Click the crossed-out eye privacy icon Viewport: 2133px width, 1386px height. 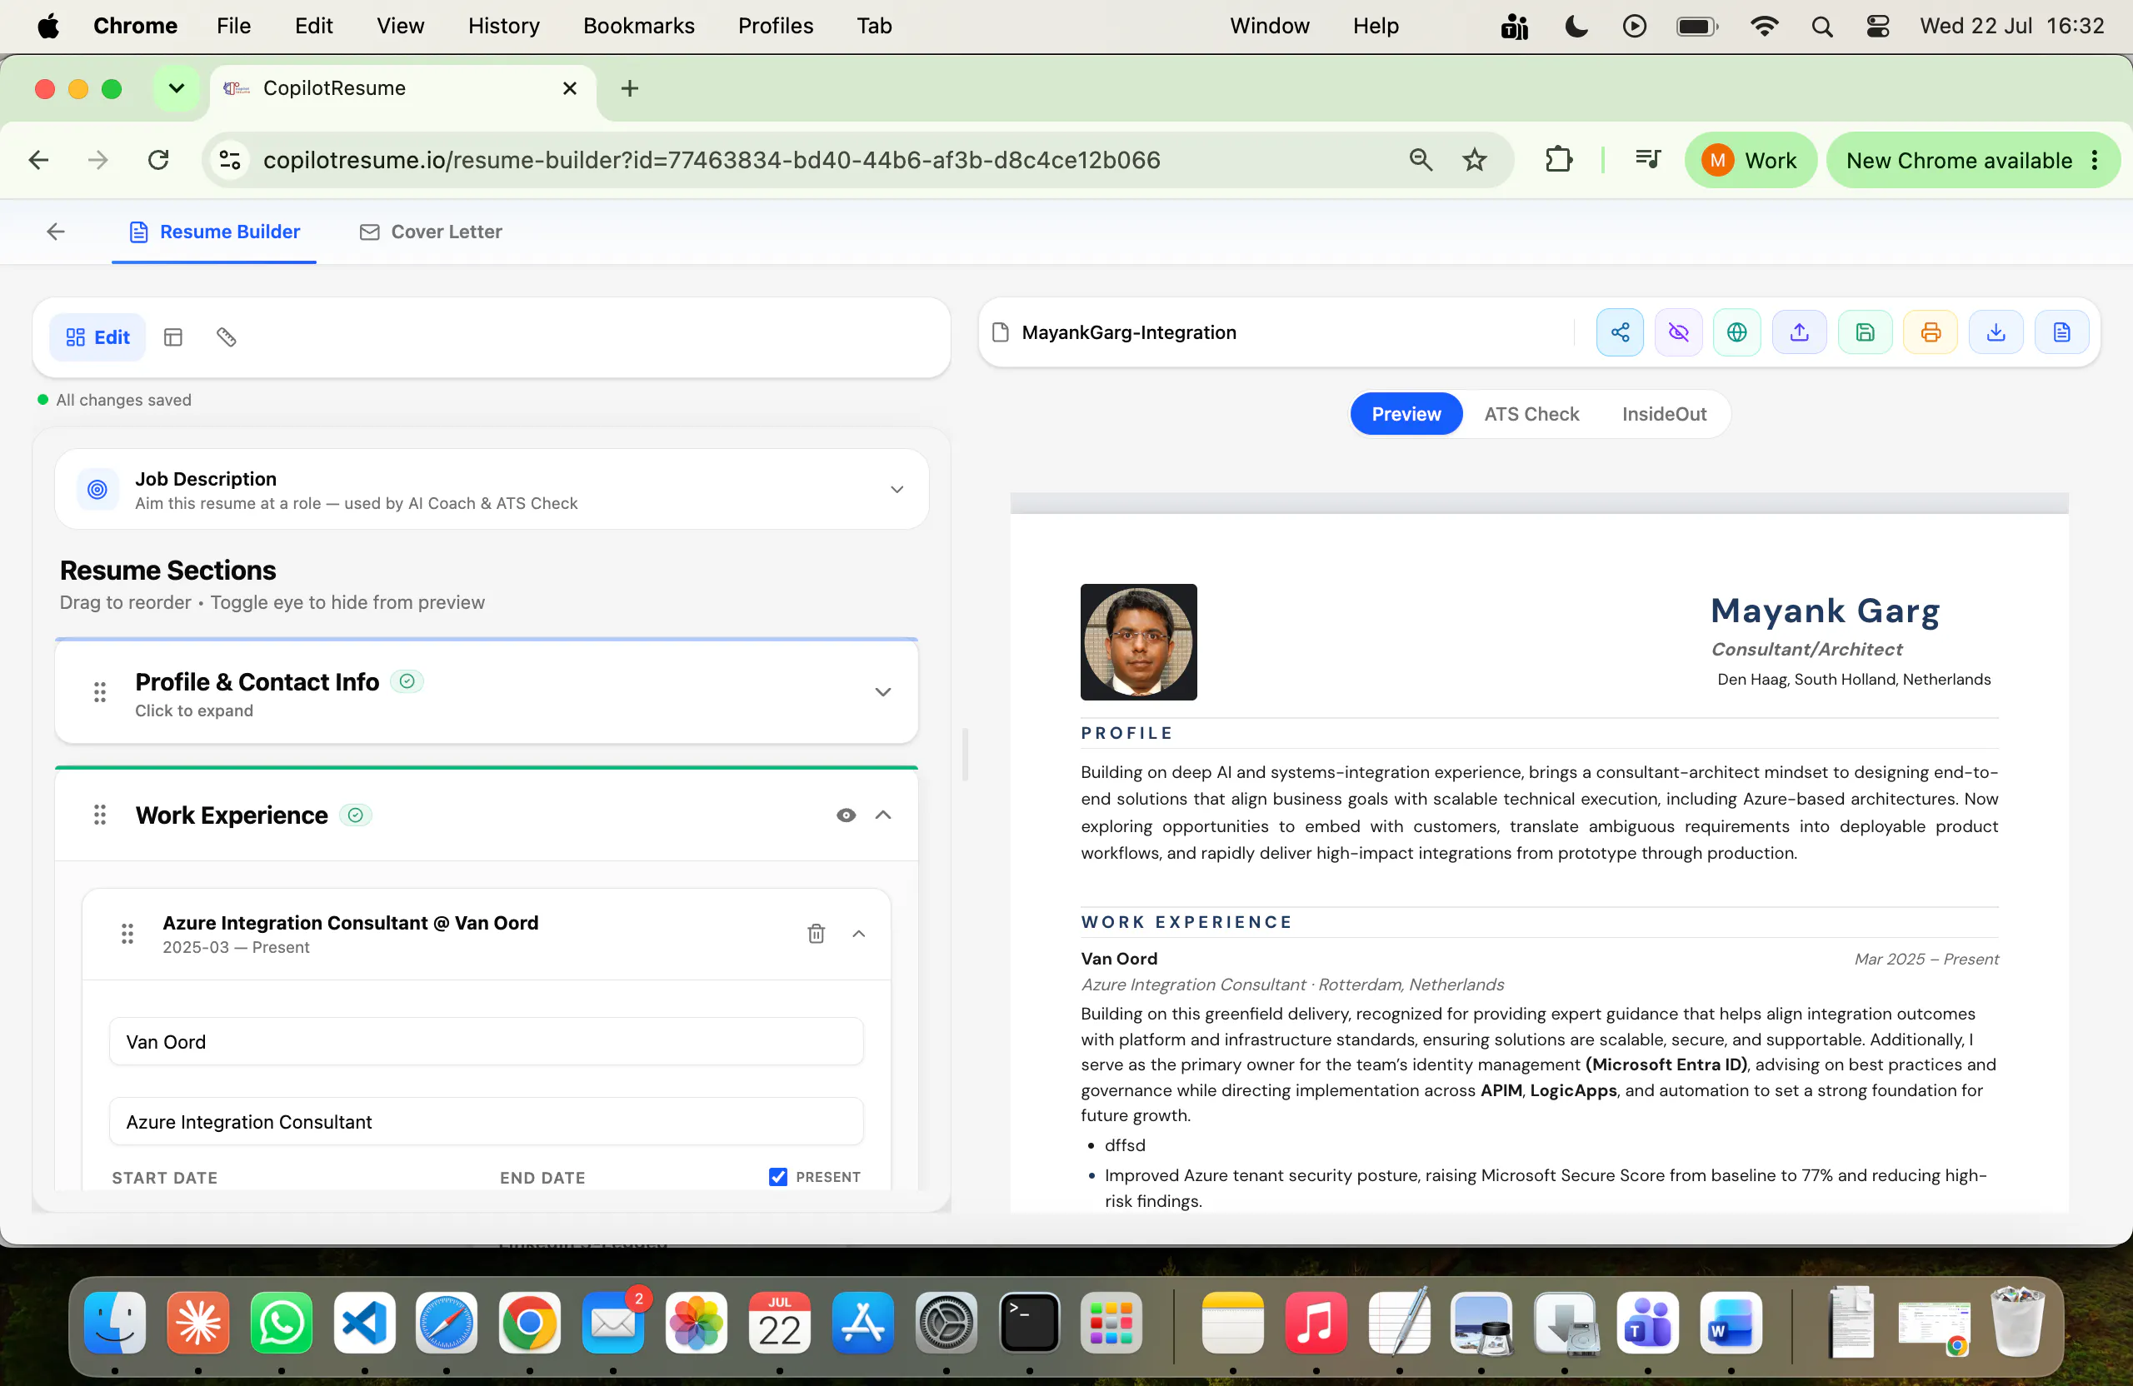click(1678, 333)
